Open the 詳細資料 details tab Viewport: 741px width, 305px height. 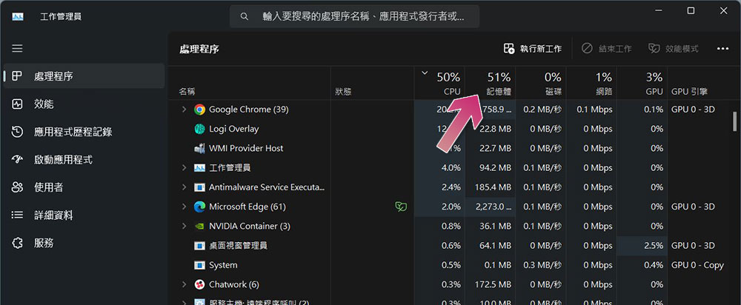pyautogui.click(x=84, y=215)
